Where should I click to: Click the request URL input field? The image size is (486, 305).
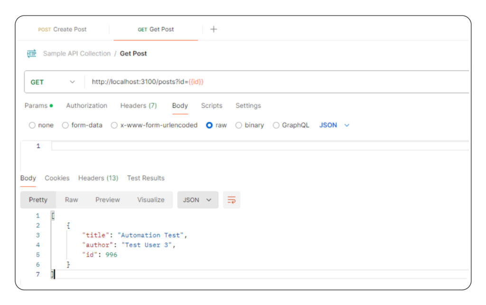click(x=277, y=82)
